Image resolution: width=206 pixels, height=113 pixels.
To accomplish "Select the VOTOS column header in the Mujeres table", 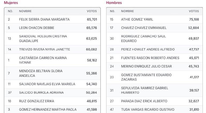I will [x=92, y=11].
